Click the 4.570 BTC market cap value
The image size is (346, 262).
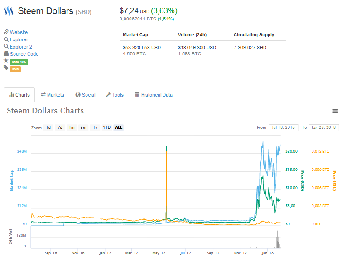click(135, 53)
